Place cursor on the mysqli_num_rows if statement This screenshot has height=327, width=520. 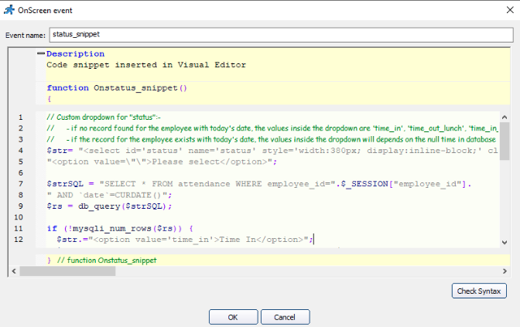coord(116,229)
